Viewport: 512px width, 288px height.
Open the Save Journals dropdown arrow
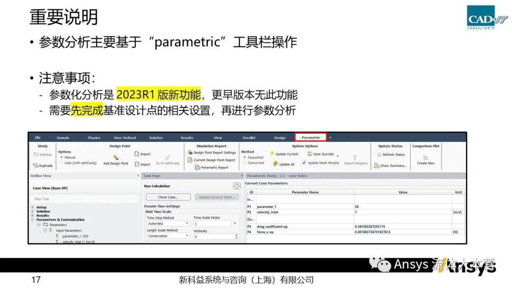coord(338,155)
